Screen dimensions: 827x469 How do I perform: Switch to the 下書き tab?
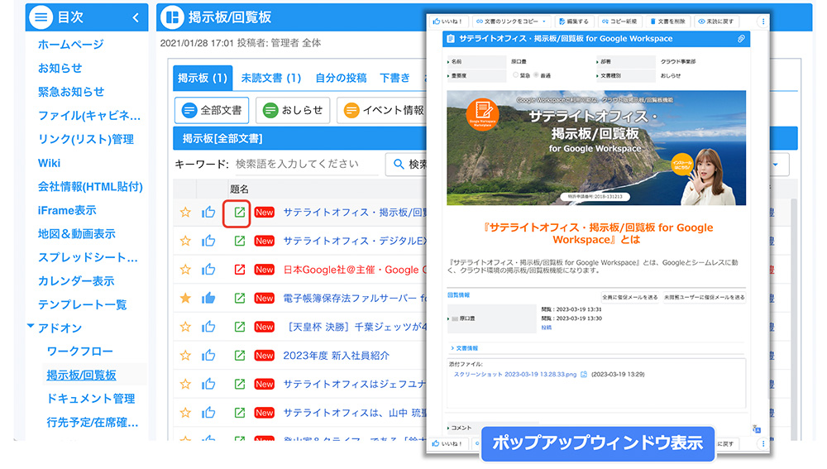pyautogui.click(x=394, y=78)
